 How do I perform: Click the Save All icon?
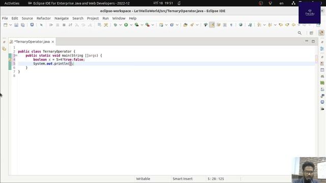click(x=22, y=25)
